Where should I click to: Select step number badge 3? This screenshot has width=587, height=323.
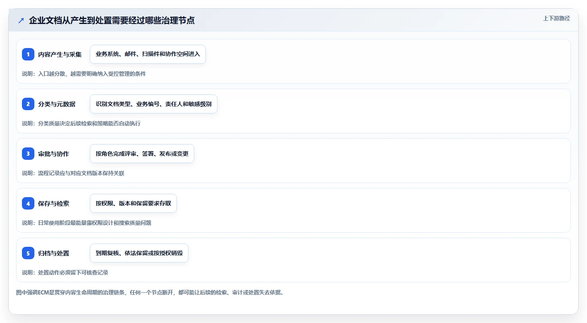point(28,154)
